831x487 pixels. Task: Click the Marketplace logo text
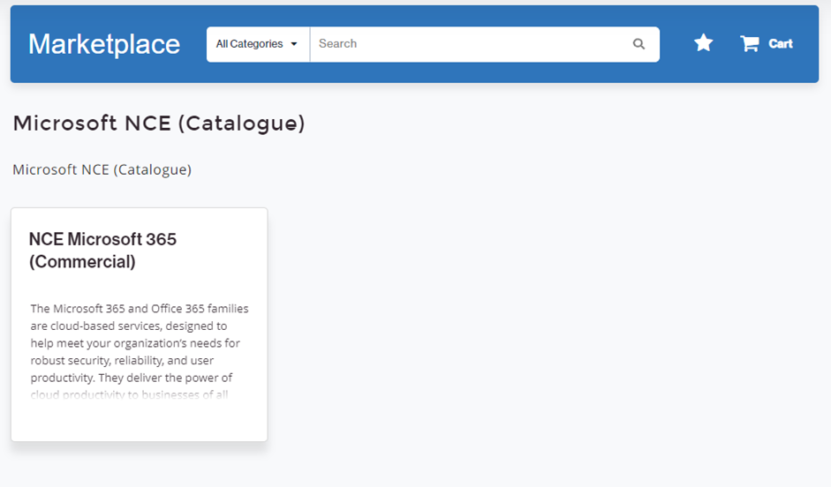[104, 44]
